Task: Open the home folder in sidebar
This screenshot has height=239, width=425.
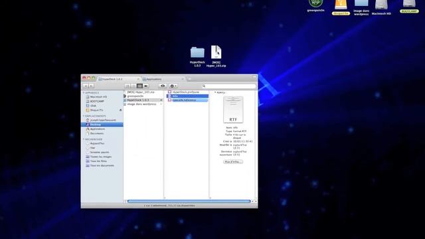Action: pos(102,120)
